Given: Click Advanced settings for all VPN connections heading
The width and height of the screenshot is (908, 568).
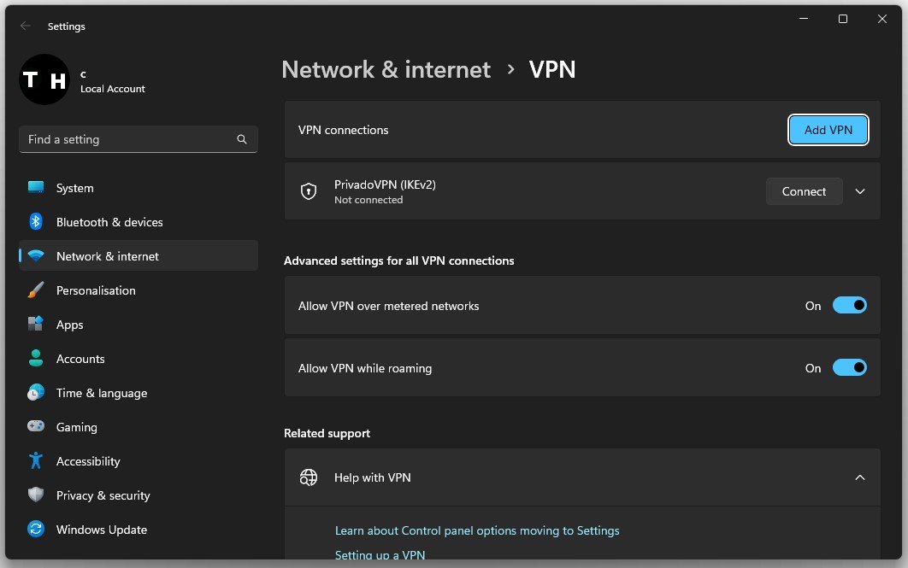Looking at the screenshot, I should coord(399,261).
